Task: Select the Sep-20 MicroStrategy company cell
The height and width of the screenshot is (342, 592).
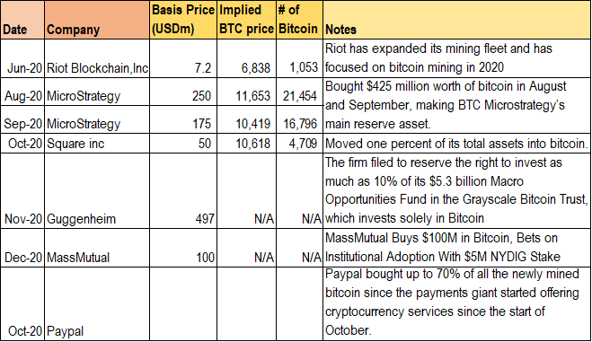Action: 97,119
